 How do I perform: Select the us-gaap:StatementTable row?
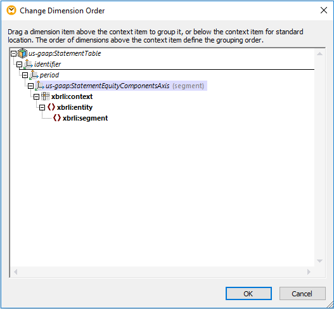click(x=65, y=53)
